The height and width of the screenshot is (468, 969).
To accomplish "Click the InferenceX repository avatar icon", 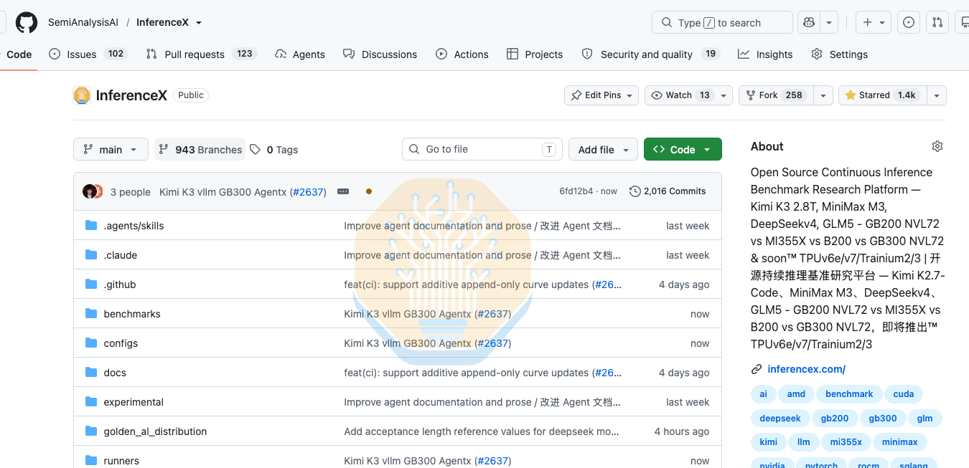I will [82, 95].
